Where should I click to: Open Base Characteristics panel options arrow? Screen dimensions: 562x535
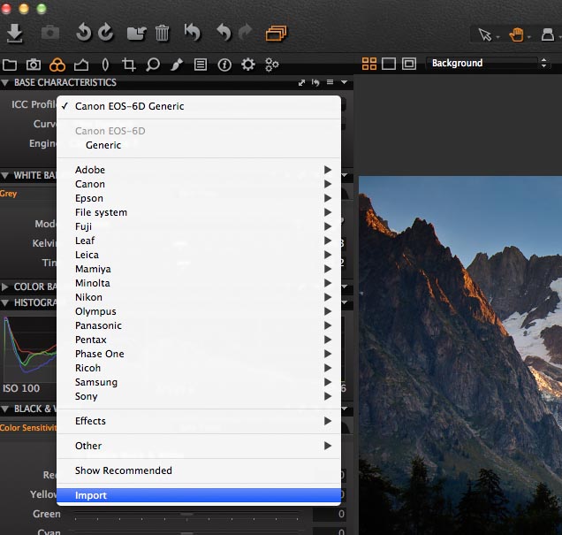click(x=344, y=82)
